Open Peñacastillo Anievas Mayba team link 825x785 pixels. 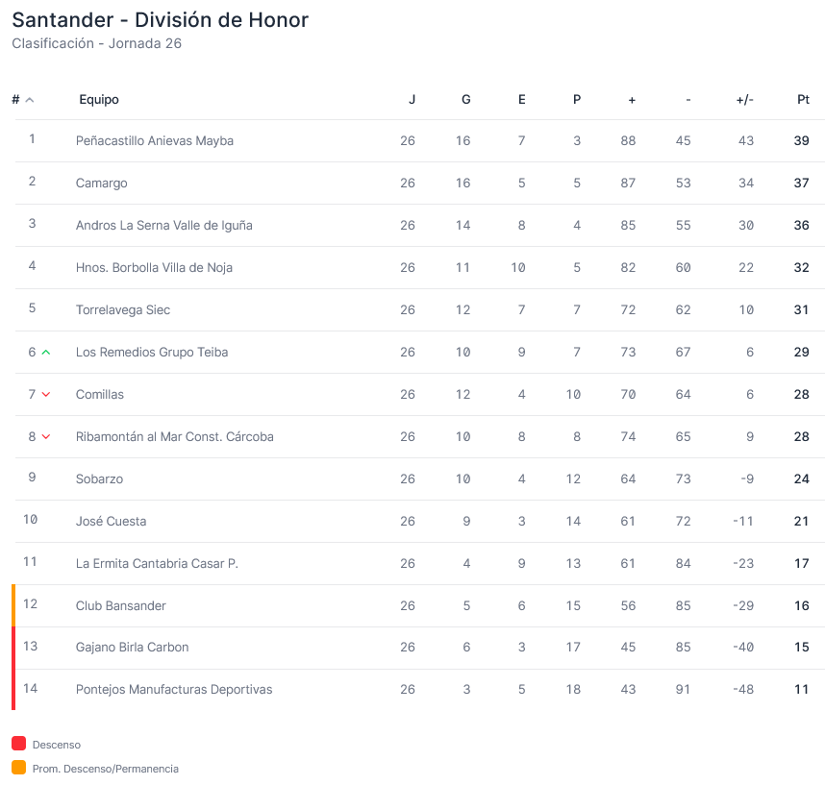tap(155, 141)
